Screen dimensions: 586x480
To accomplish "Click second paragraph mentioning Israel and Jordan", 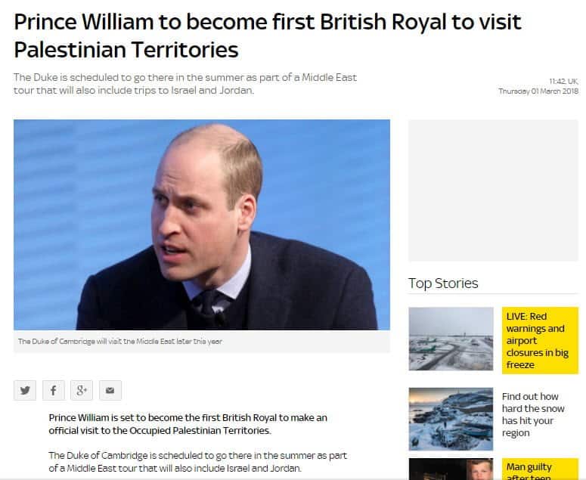I will click(197, 462).
